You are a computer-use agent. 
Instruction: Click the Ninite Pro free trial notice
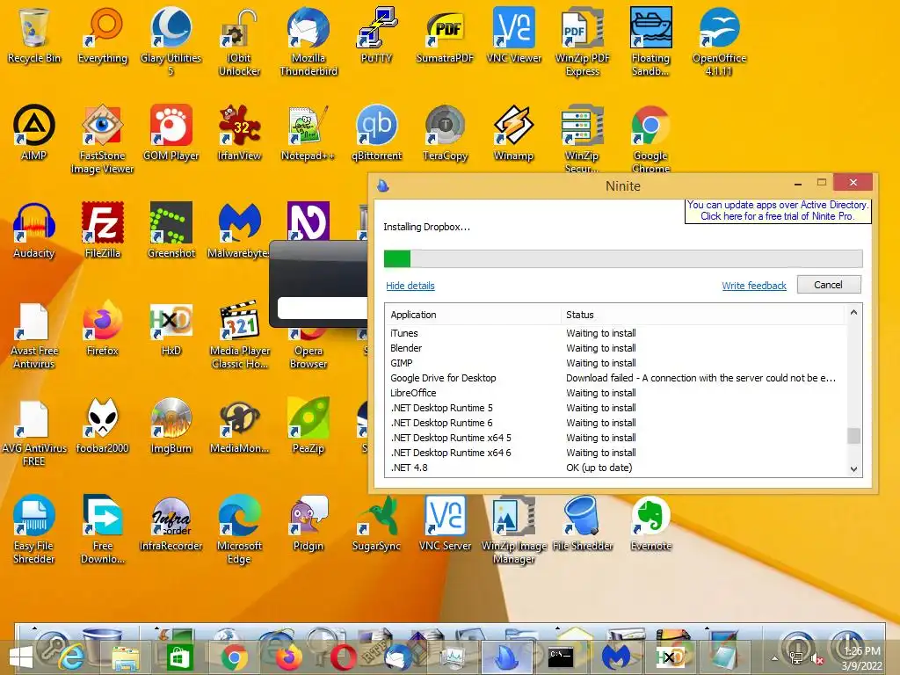tap(778, 211)
